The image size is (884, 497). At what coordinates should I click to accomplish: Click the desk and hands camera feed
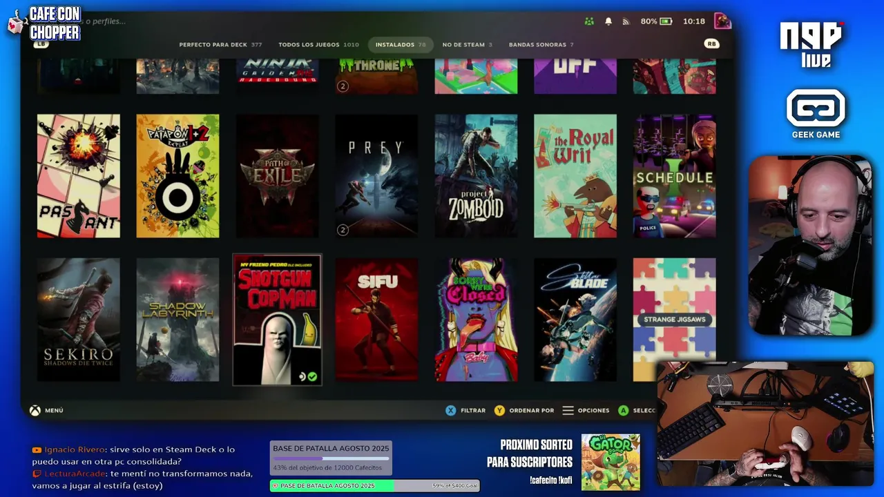tap(765, 423)
